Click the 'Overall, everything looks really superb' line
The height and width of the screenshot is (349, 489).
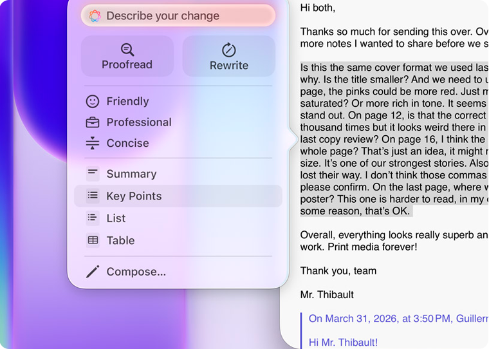point(394,235)
